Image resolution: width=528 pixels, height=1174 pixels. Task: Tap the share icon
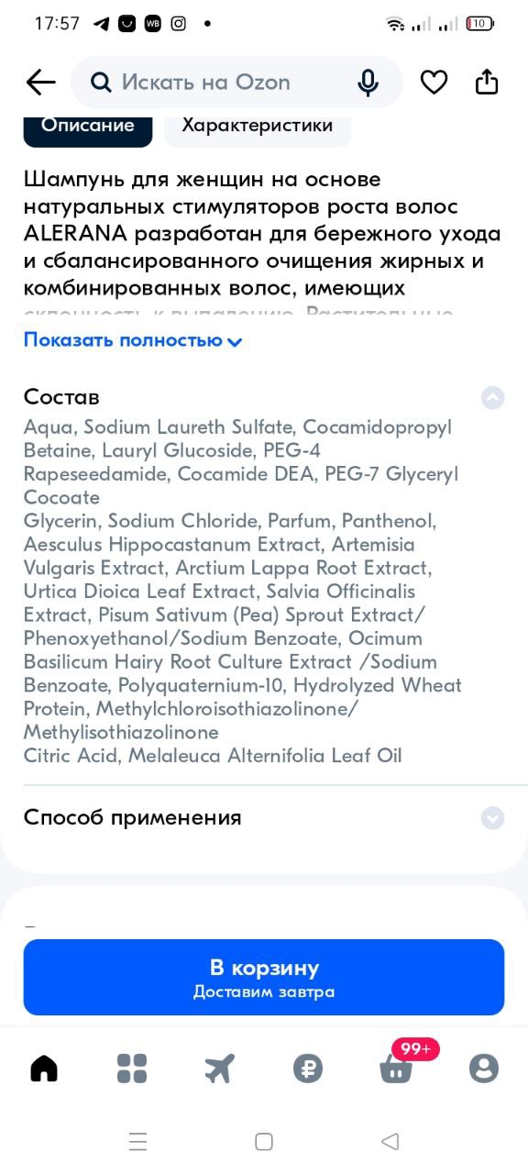click(487, 82)
